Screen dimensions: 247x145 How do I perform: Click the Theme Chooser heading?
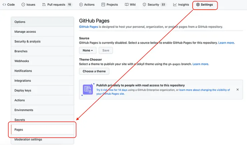(x=90, y=59)
